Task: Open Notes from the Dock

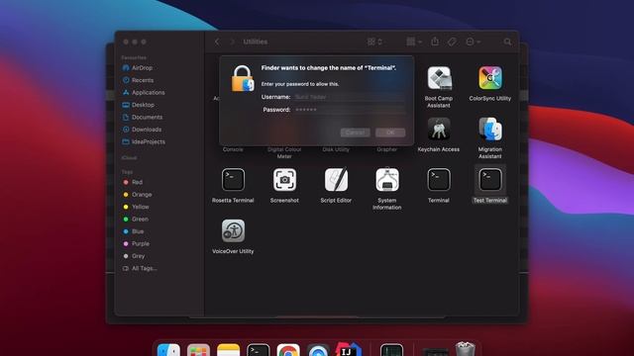Action: [x=228, y=350]
